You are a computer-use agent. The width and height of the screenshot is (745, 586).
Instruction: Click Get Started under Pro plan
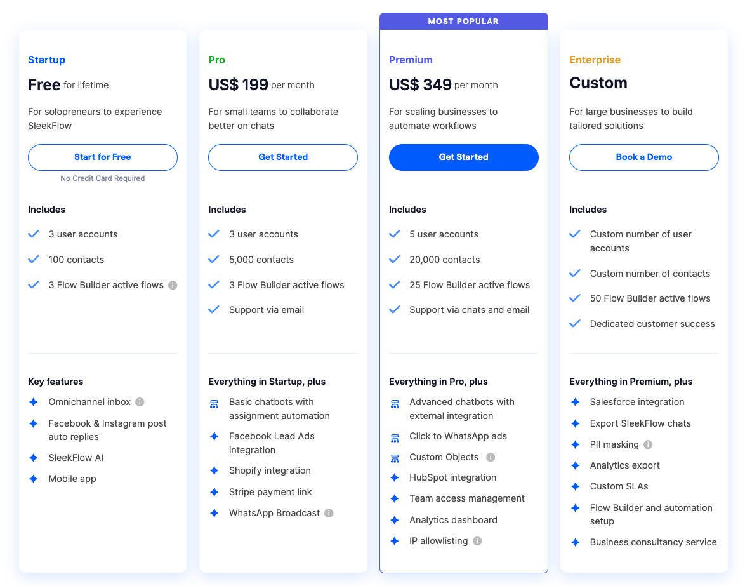[283, 157]
